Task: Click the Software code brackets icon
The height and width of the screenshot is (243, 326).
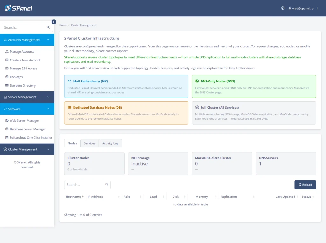Action: coord(5,109)
